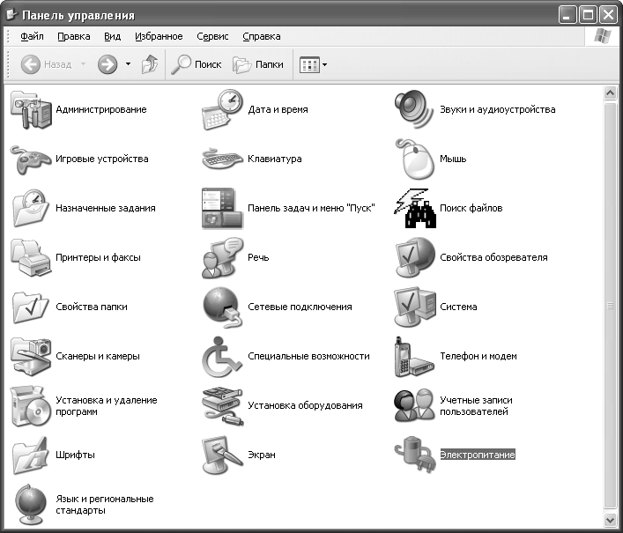The image size is (623, 533).
Task: Open the Электропитание battery icon
Action: [x=415, y=455]
